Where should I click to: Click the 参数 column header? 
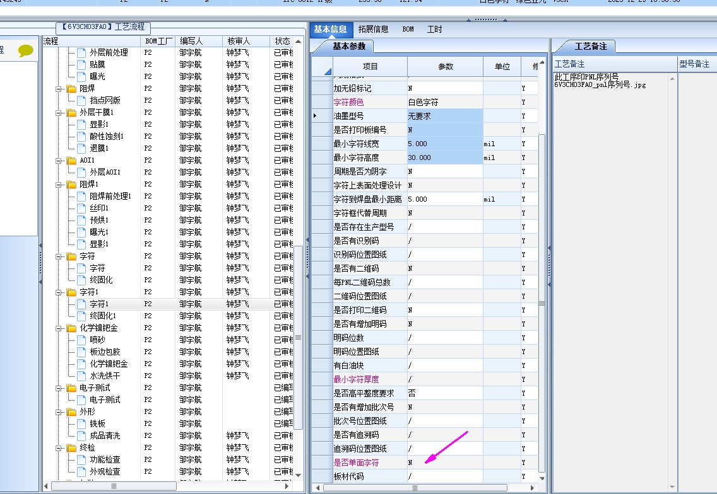tap(446, 67)
